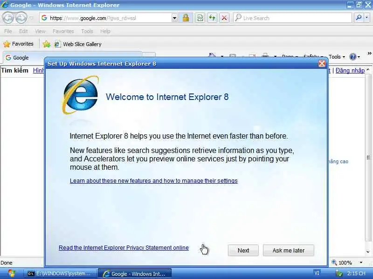
Task: Open the Tools menu in menu bar
Action: [87, 31]
